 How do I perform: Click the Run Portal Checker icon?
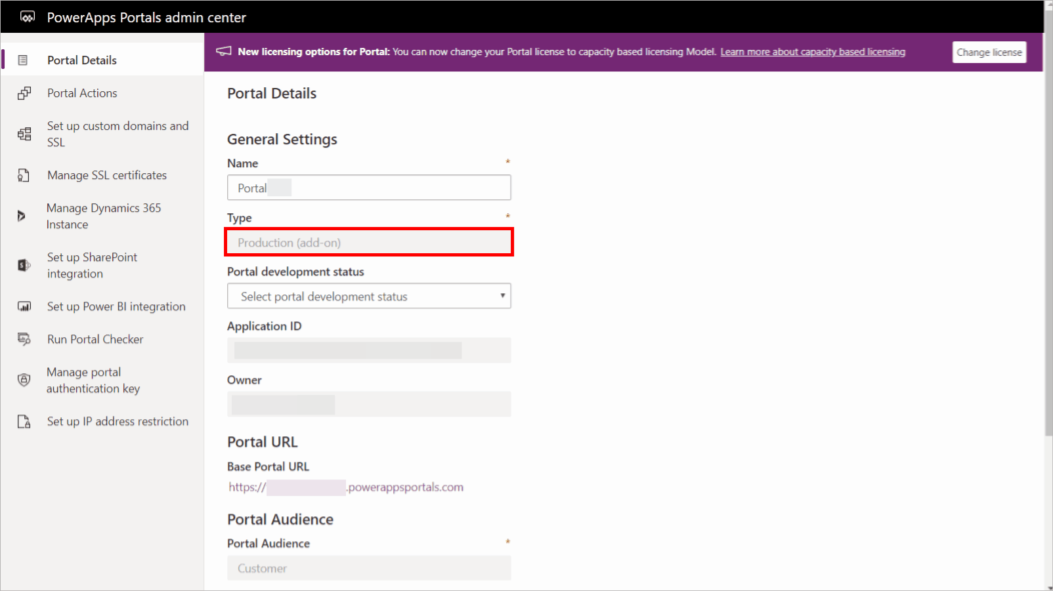coord(24,339)
